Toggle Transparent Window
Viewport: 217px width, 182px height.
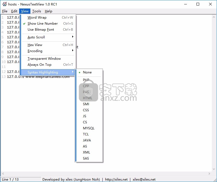[48, 59]
